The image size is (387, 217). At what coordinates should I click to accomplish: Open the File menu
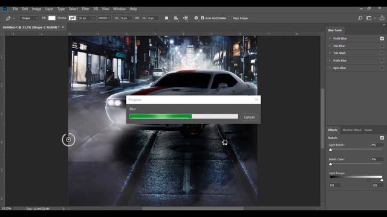click(x=15, y=9)
